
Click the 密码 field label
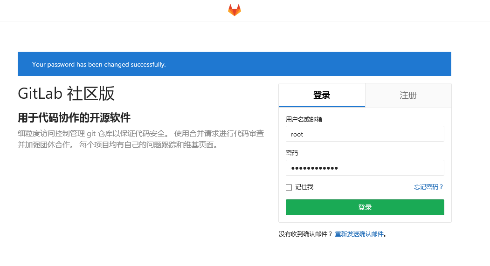[292, 153]
